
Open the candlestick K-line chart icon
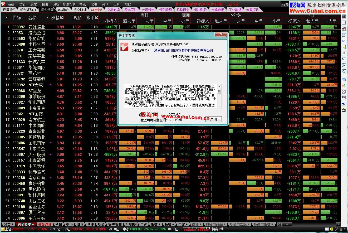[x=344, y=29]
